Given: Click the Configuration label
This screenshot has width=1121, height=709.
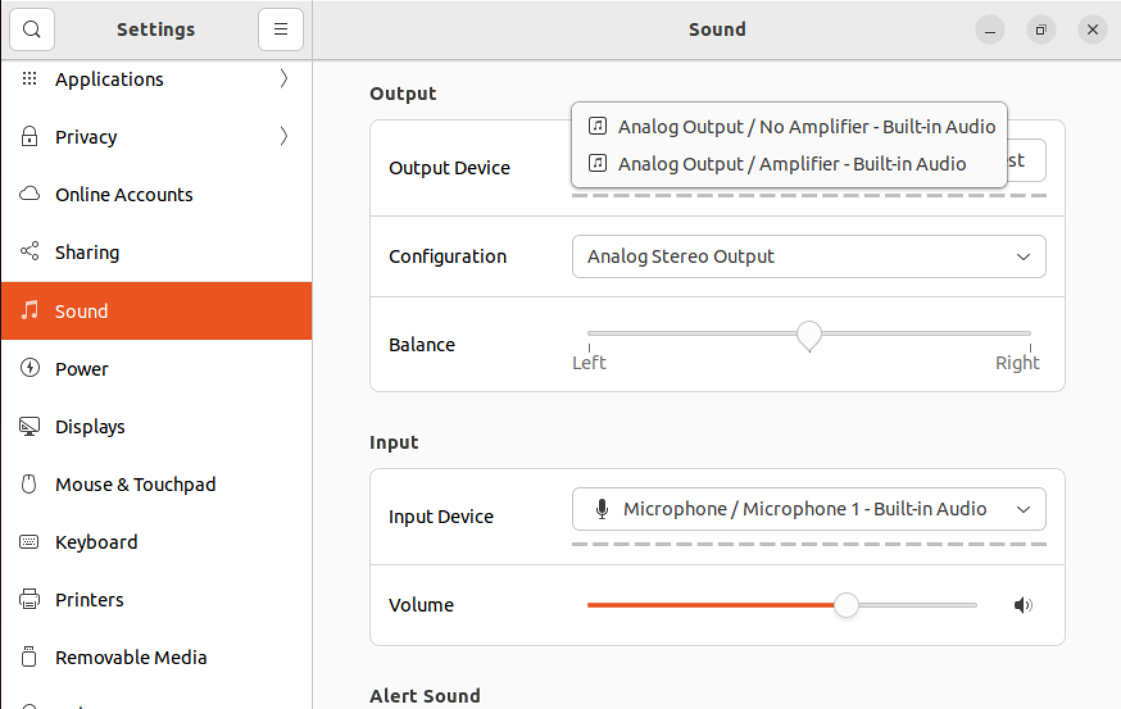Looking at the screenshot, I should (x=448, y=256).
